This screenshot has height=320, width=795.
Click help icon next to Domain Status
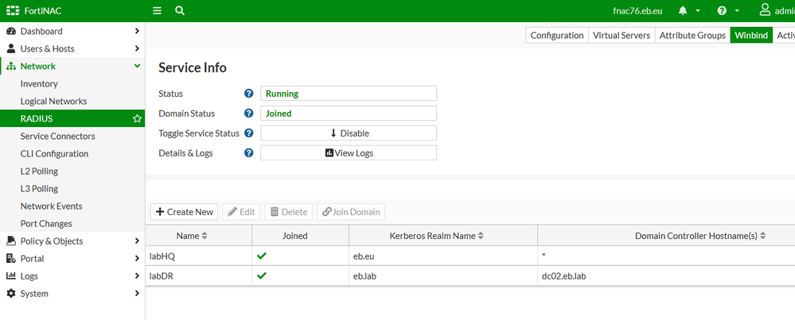[x=249, y=114]
